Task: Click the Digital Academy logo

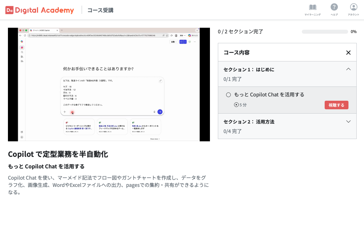Action: click(x=39, y=10)
